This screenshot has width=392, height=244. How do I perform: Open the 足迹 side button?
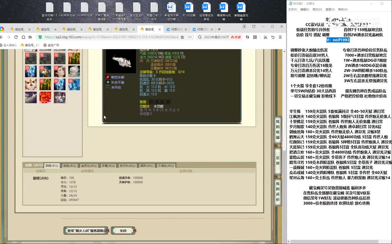(278, 161)
